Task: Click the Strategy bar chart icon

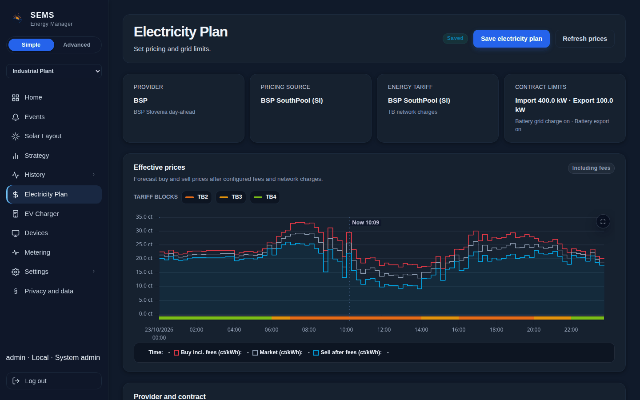Action: 16,156
